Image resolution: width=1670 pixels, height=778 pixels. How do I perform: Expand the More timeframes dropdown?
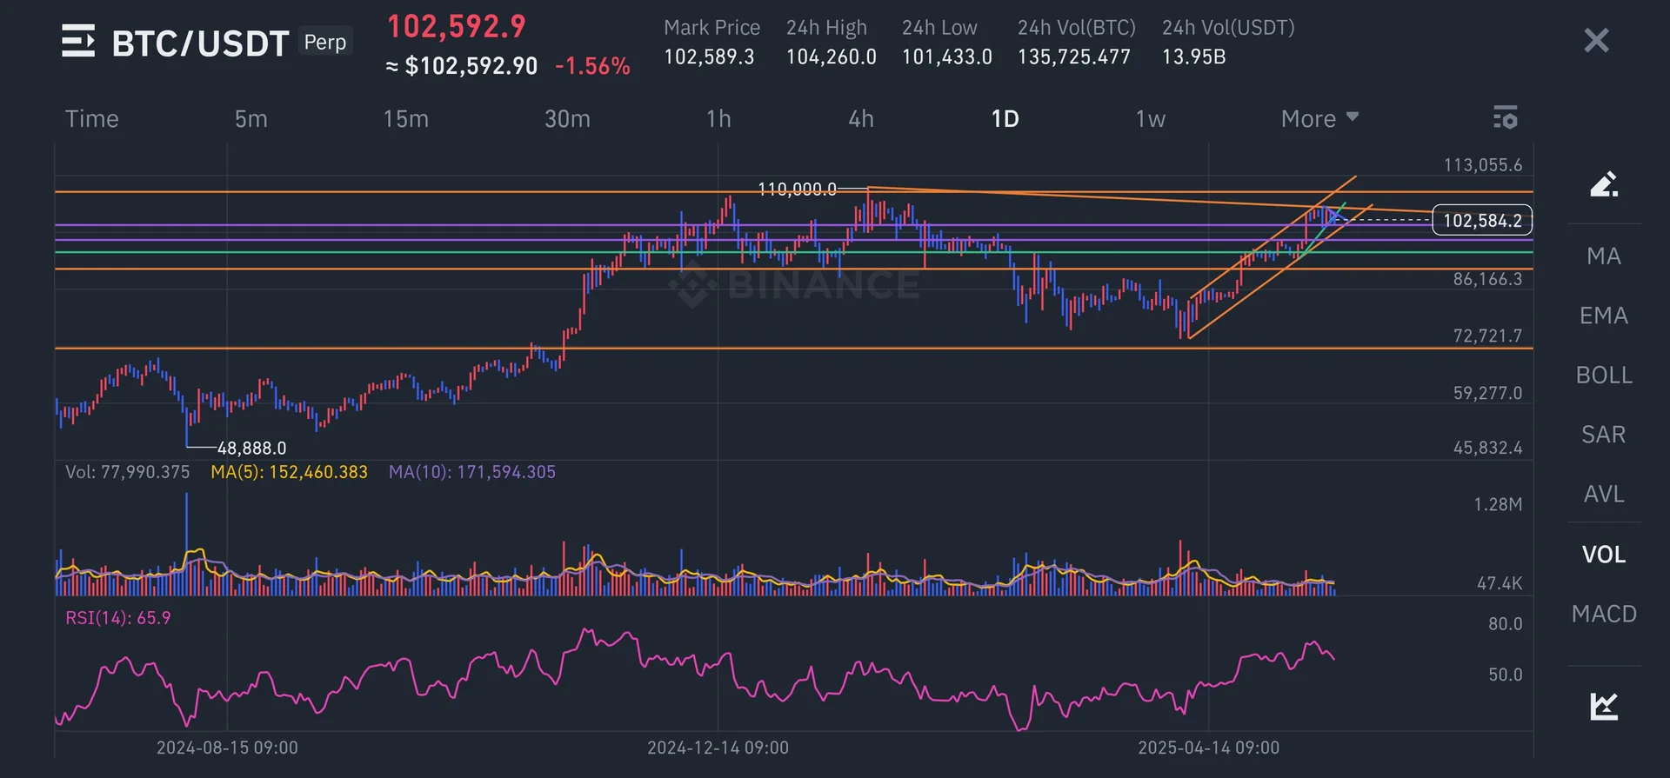click(x=1319, y=118)
